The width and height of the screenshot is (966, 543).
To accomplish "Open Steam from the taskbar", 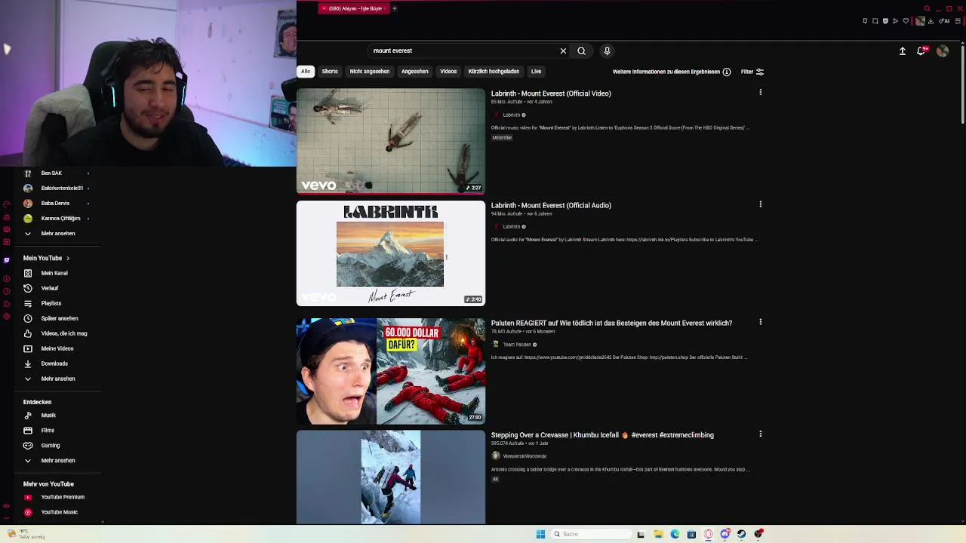I will coord(741,534).
